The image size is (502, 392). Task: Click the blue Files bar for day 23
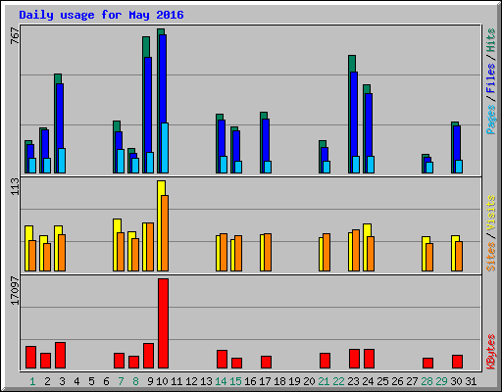coord(354,114)
